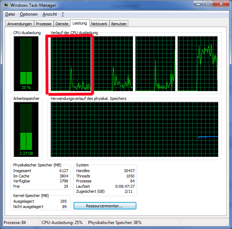Click the Physikalischer Speicher (MB) group label
Image resolution: width=232 pixels, height=229 pixels.
point(37,165)
